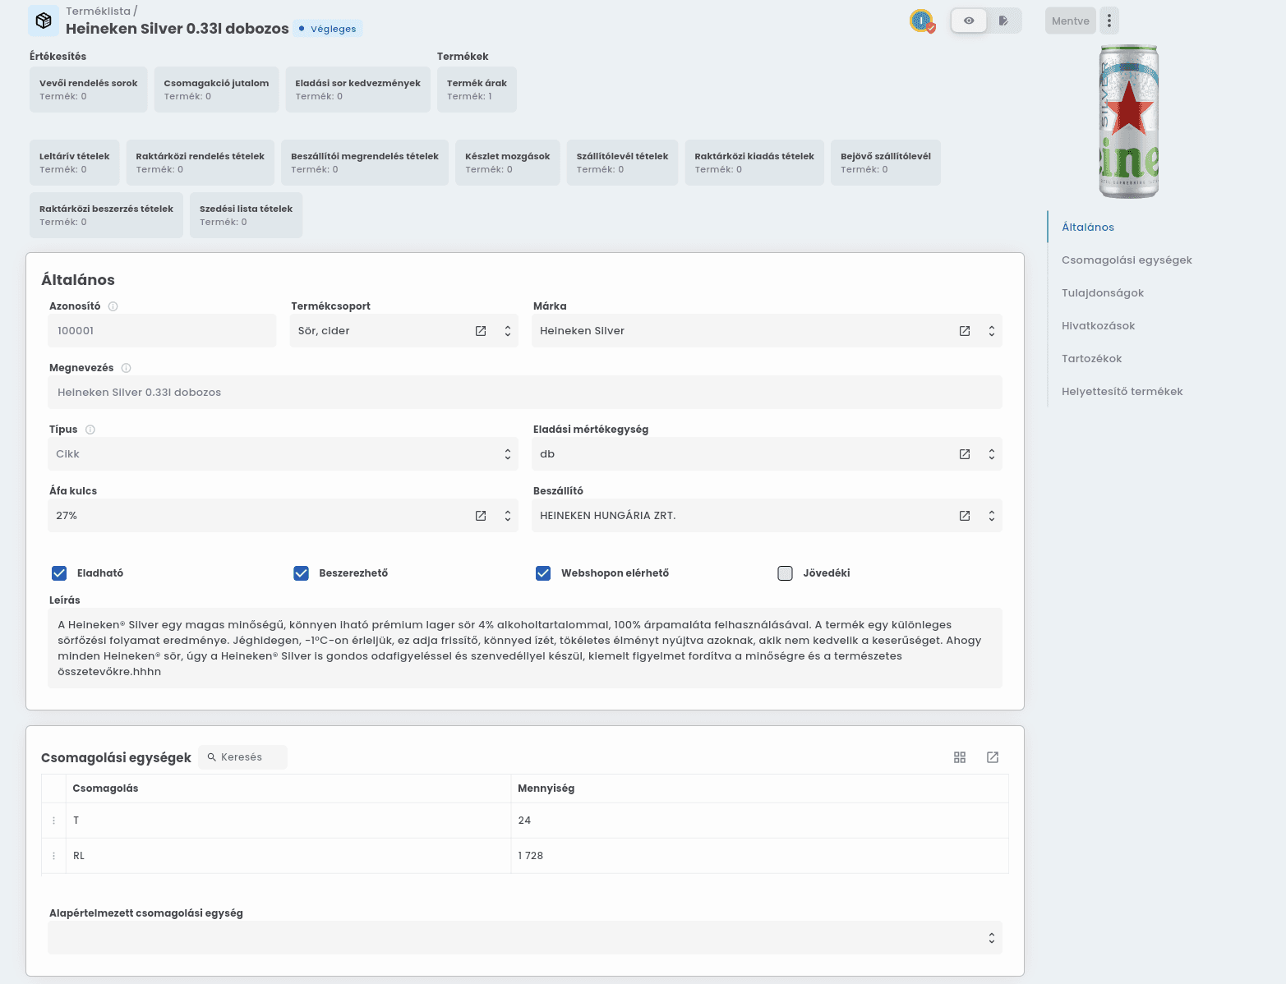Click the search magnifier in Keresés field
Image resolution: width=1286 pixels, height=984 pixels.
tap(211, 757)
